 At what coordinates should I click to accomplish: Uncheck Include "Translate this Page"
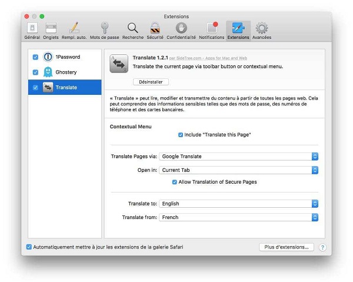[x=181, y=135]
